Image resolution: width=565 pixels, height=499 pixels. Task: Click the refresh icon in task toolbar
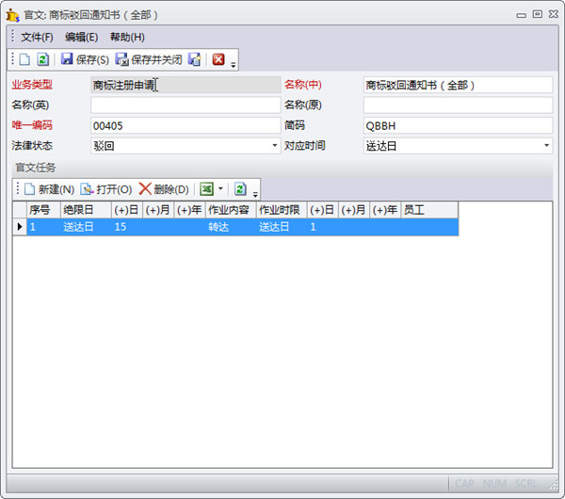pos(240,189)
